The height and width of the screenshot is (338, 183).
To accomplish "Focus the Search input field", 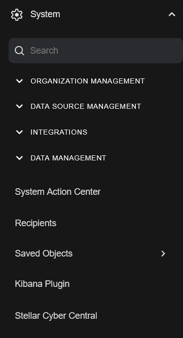I will [96, 51].
